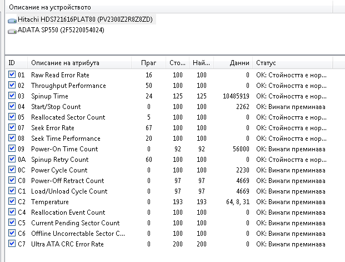Select the 'Spinup Retry Count' attribute name

point(60,160)
